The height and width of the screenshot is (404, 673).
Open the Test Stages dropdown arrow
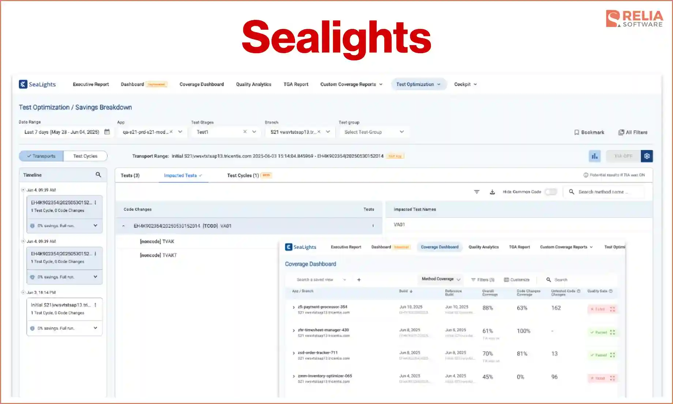(x=254, y=132)
